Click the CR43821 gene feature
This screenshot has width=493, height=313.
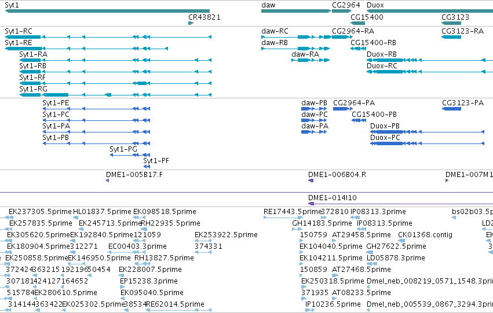click(191, 23)
